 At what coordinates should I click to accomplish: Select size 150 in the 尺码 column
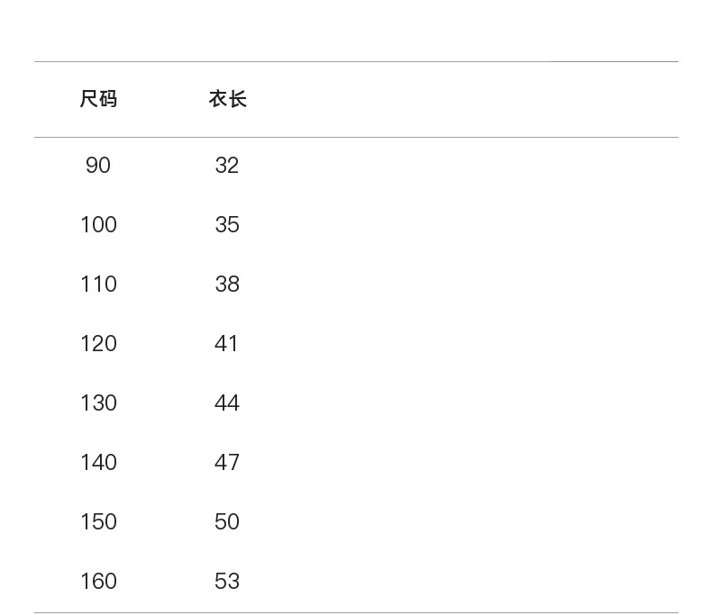[x=98, y=522]
